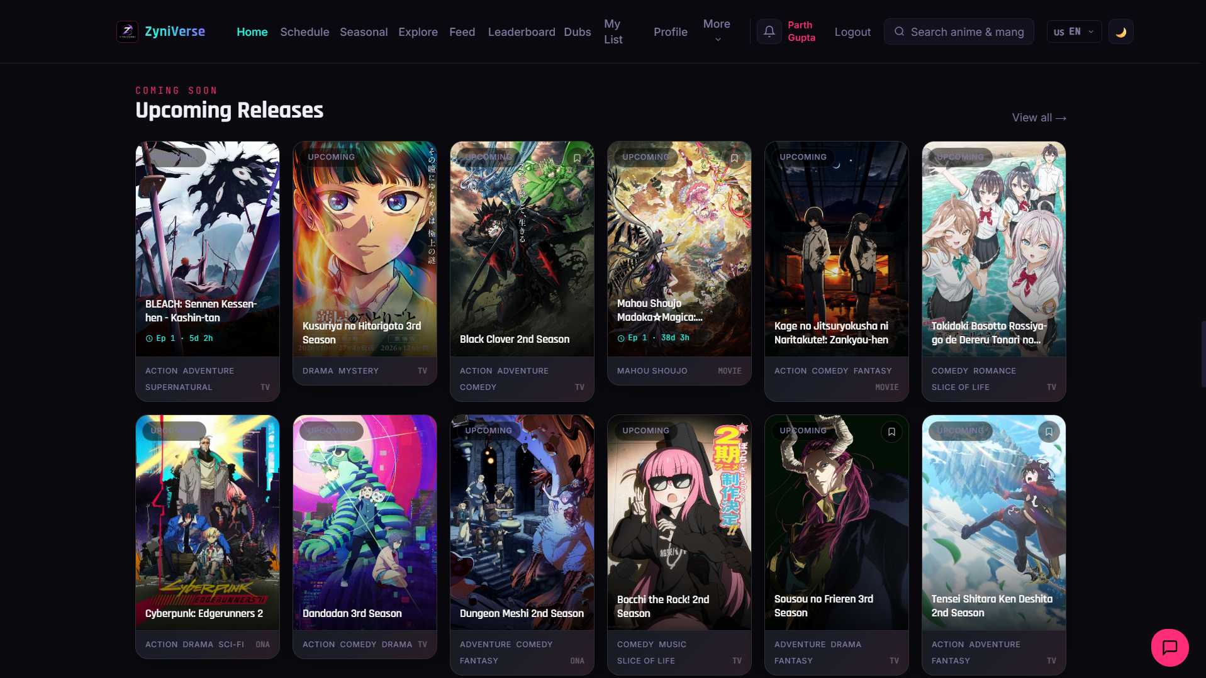Open the chat bubble button
1206x678 pixels.
coord(1170,647)
